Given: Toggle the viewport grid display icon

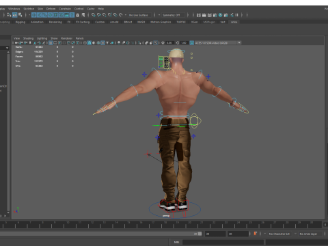Looking at the screenshot, I should 51,43.
